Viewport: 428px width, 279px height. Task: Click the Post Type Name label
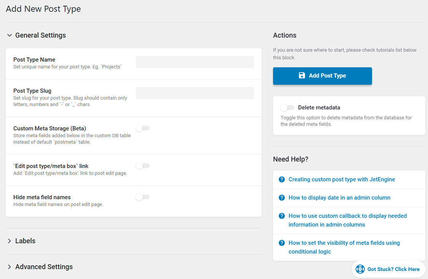(34, 60)
